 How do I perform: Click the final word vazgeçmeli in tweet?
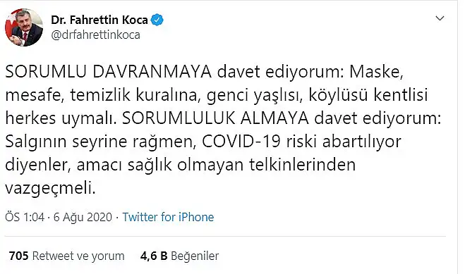50,189
